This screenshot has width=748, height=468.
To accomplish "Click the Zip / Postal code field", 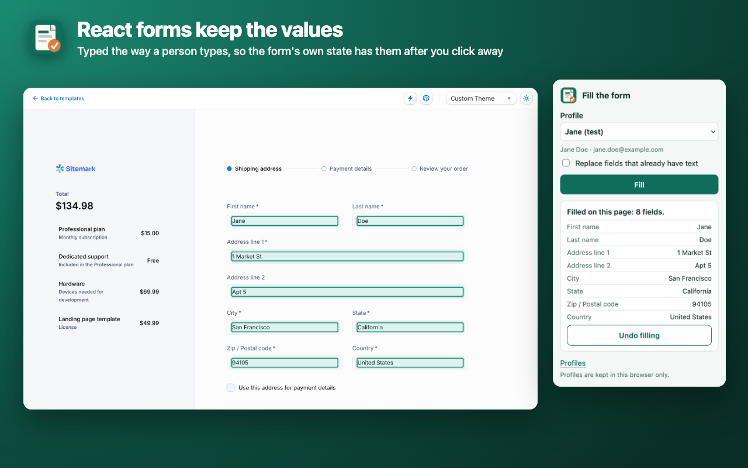I will click(285, 363).
